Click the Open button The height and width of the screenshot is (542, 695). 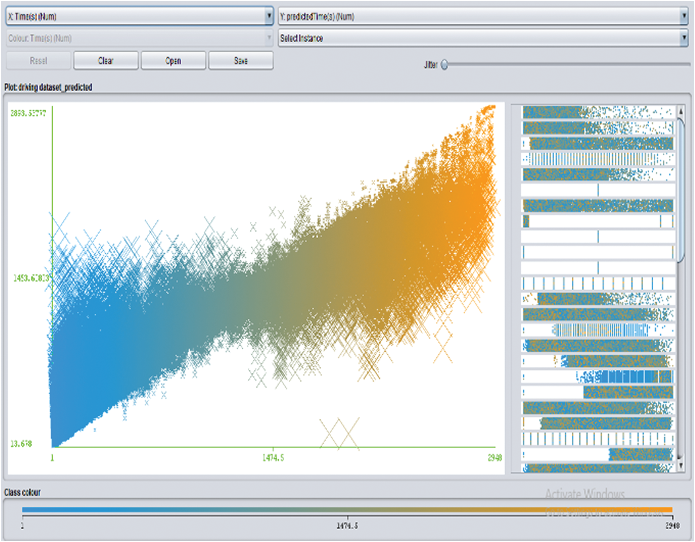tap(173, 61)
